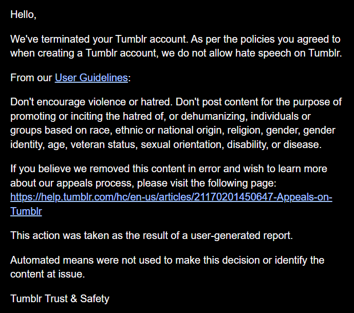Open the help.tumblr.com appeals article link
This screenshot has height=313, width=354.
pos(171,197)
